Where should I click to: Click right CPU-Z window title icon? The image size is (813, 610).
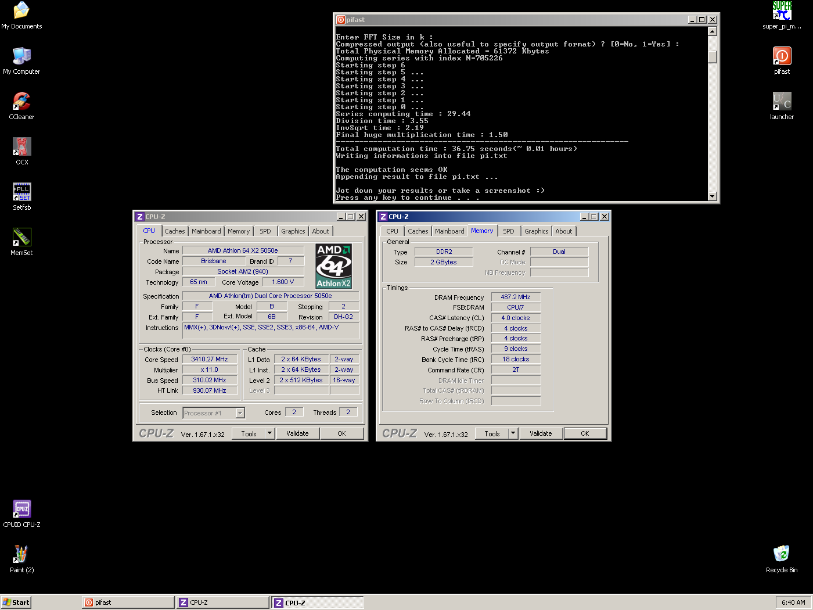pos(383,217)
